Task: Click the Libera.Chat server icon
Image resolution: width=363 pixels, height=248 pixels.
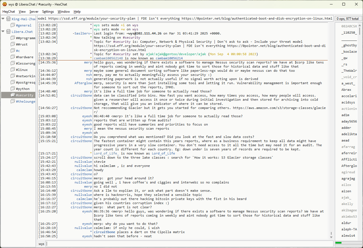Action: pyautogui.click(x=8, y=32)
